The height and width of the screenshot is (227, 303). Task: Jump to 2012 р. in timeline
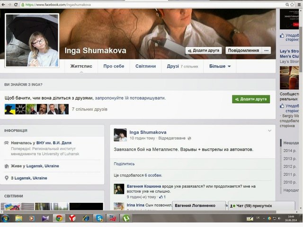click(x=290, y=166)
